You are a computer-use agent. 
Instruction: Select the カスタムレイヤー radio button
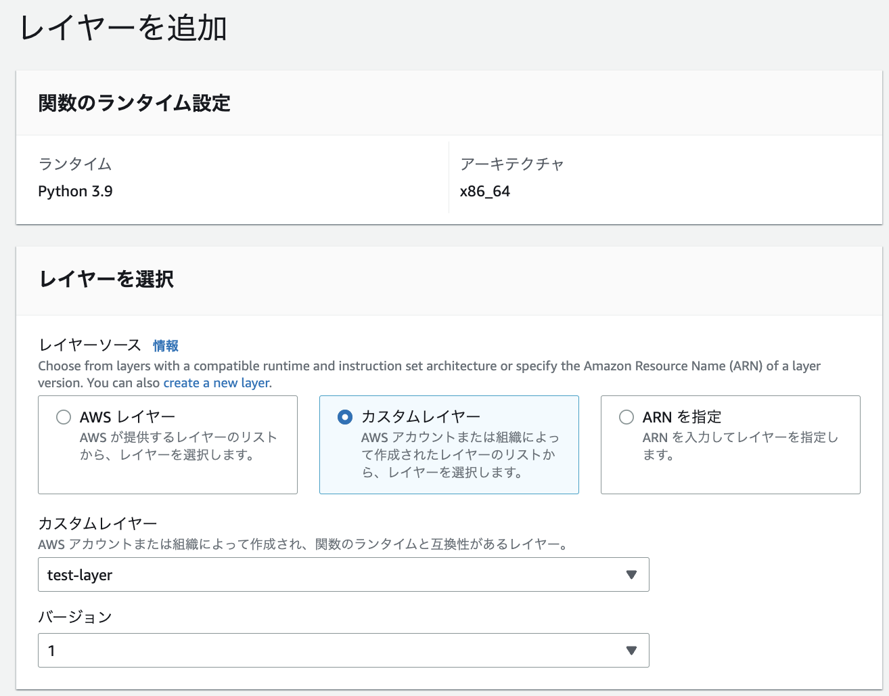coord(345,417)
